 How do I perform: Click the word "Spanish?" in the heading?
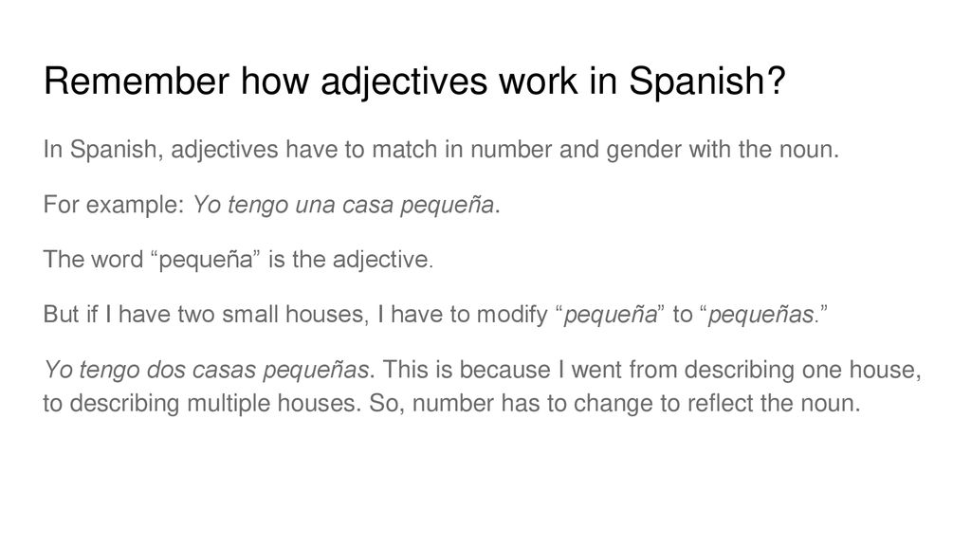707,82
